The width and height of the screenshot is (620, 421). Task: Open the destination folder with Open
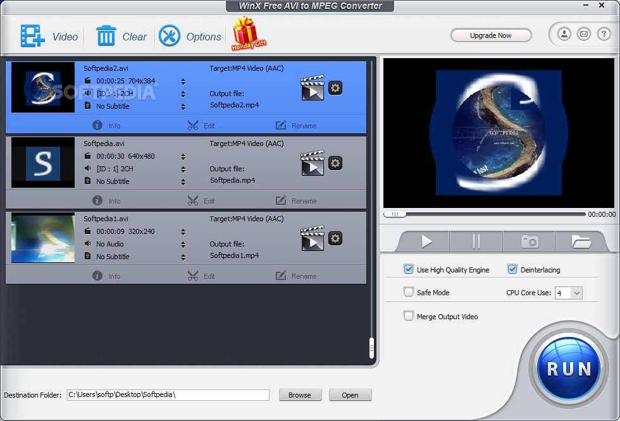(350, 395)
